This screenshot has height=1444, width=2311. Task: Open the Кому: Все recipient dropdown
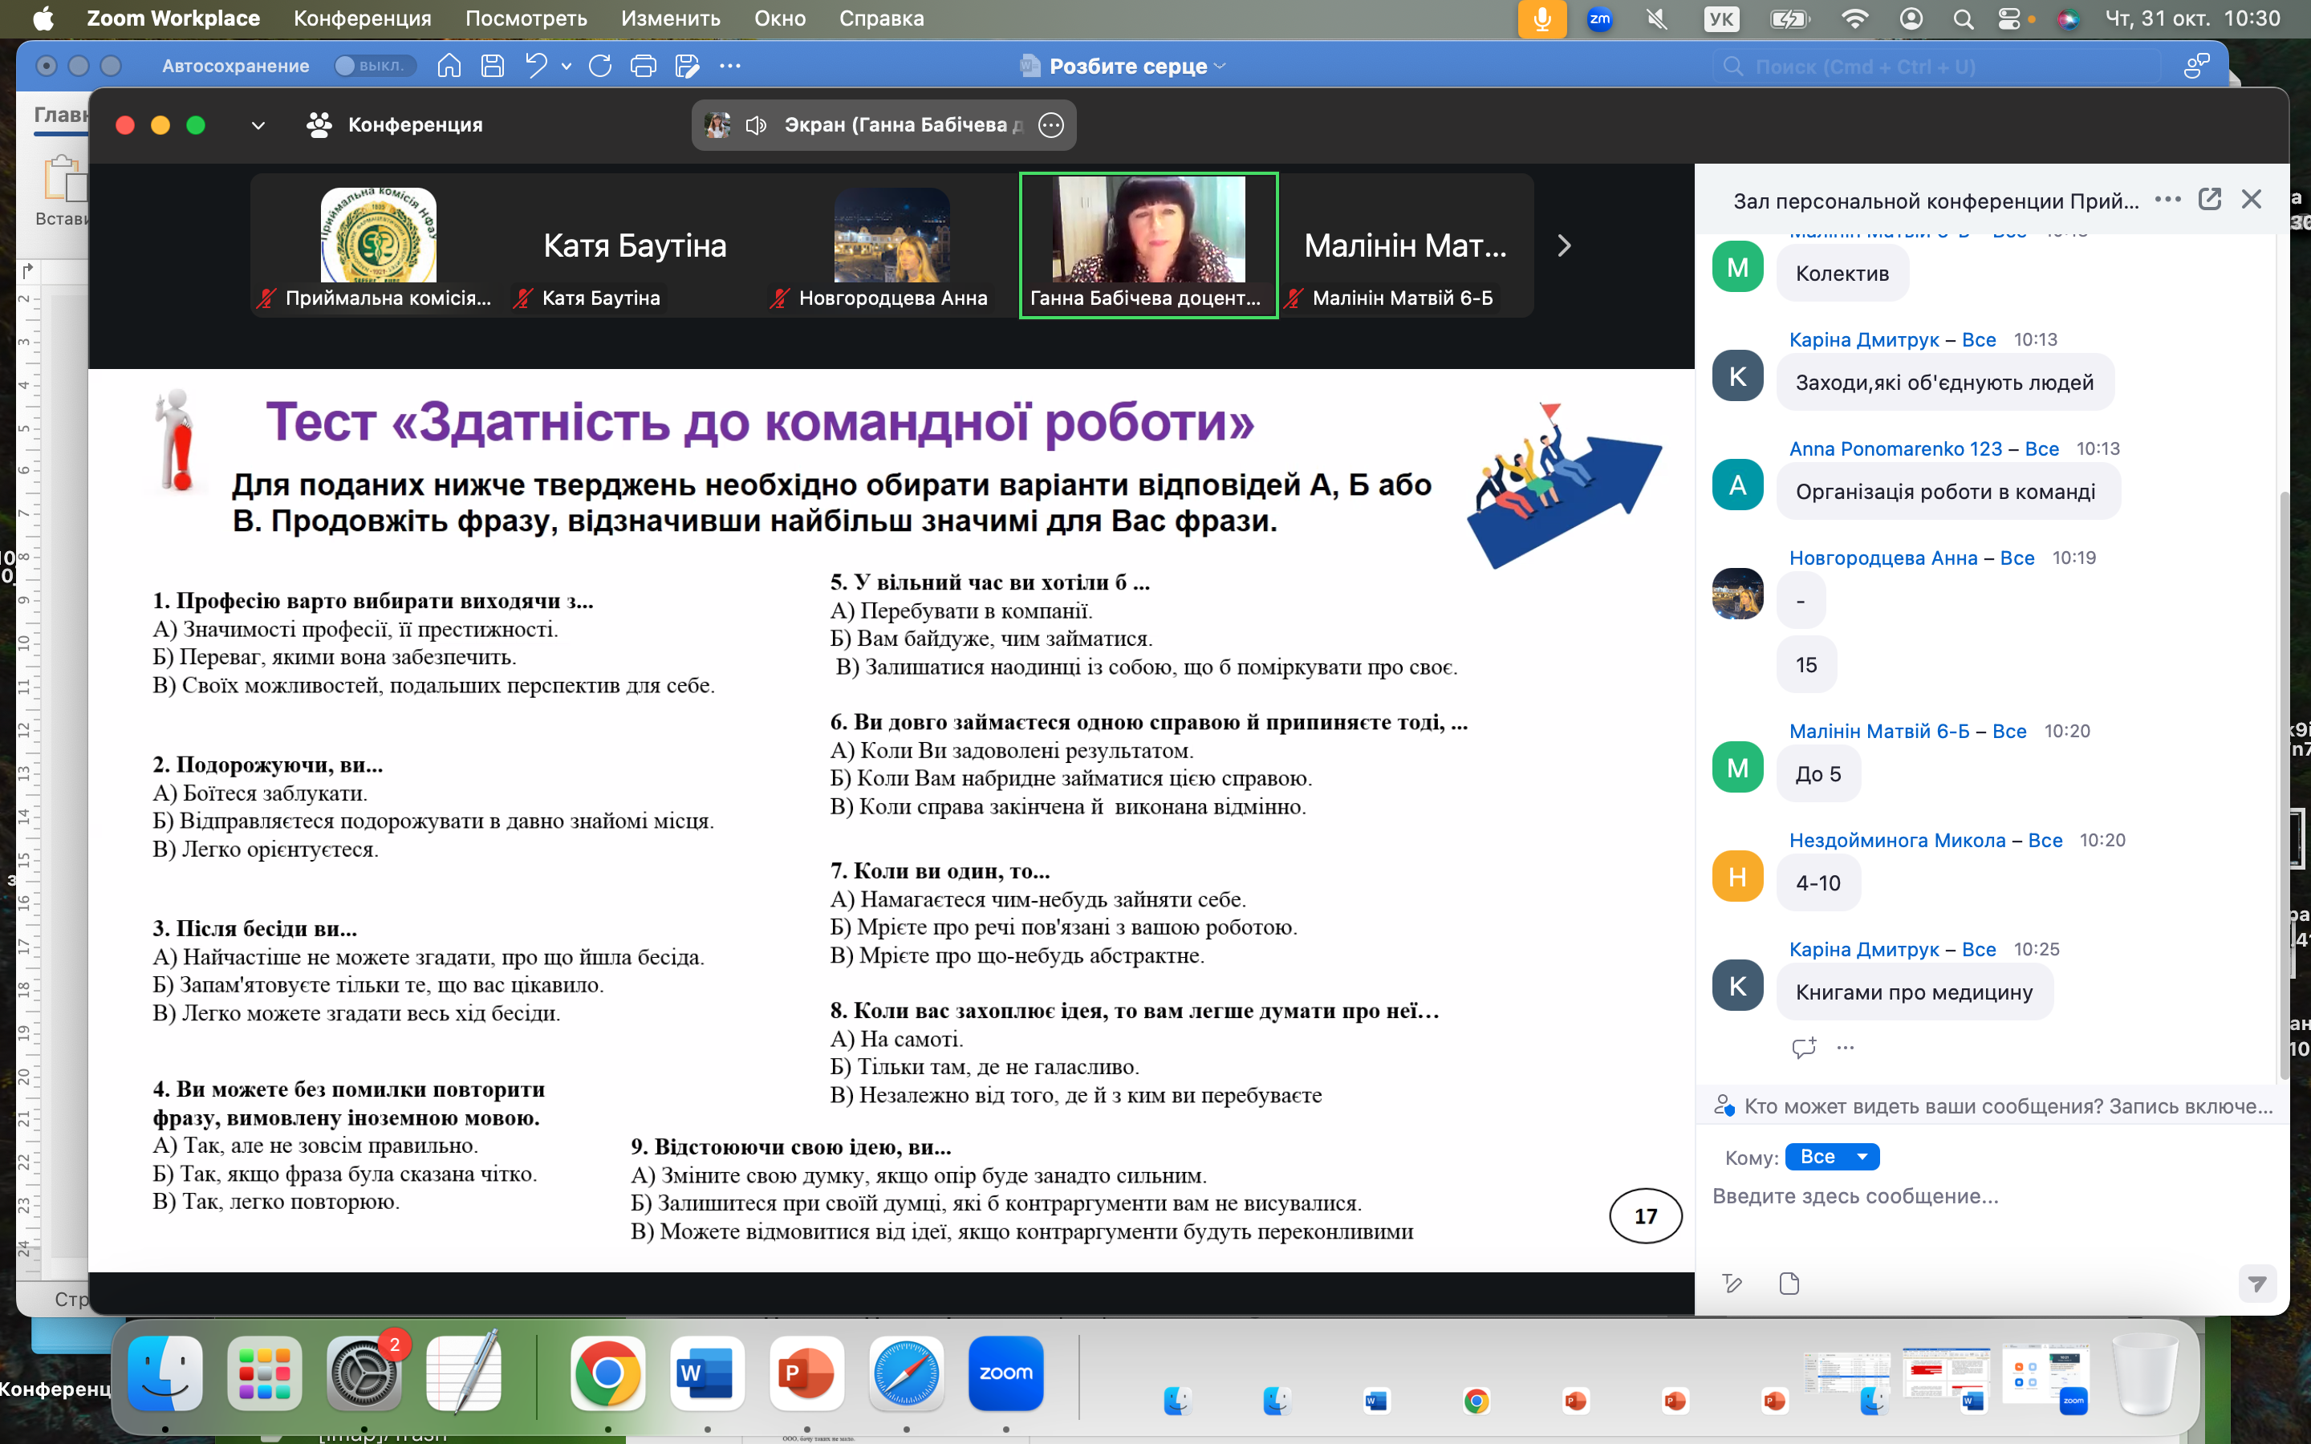(1832, 1157)
